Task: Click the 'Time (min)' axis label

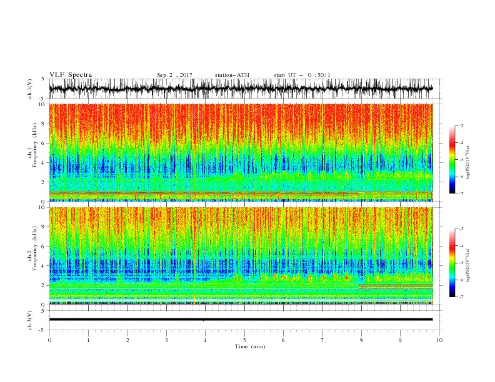Action: [x=250, y=346]
